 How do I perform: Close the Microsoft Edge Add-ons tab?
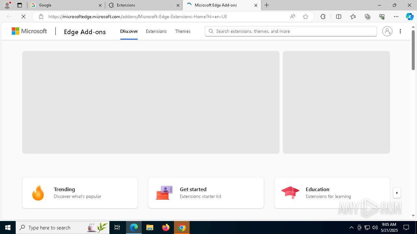[256, 5]
